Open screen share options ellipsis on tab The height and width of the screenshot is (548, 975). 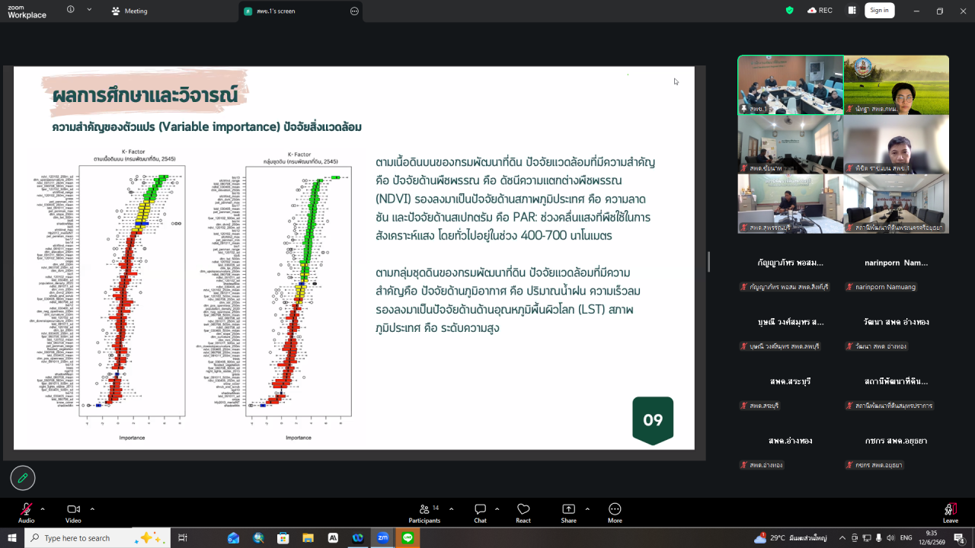click(x=354, y=11)
